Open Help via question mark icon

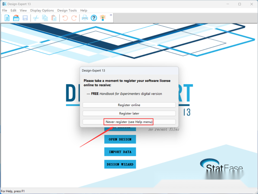pos(94,18)
